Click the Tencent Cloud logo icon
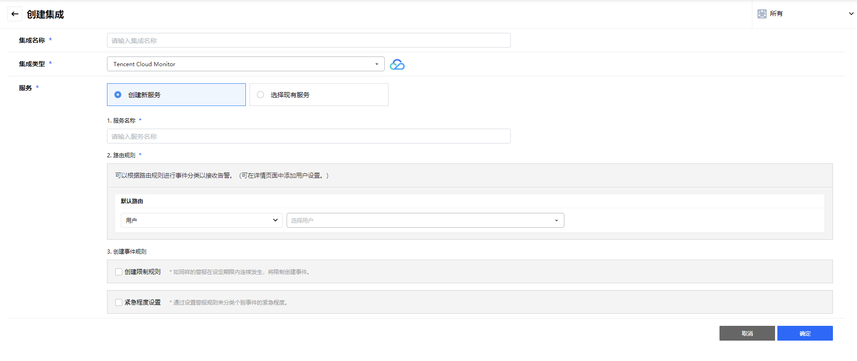The image size is (857, 361). [x=397, y=65]
